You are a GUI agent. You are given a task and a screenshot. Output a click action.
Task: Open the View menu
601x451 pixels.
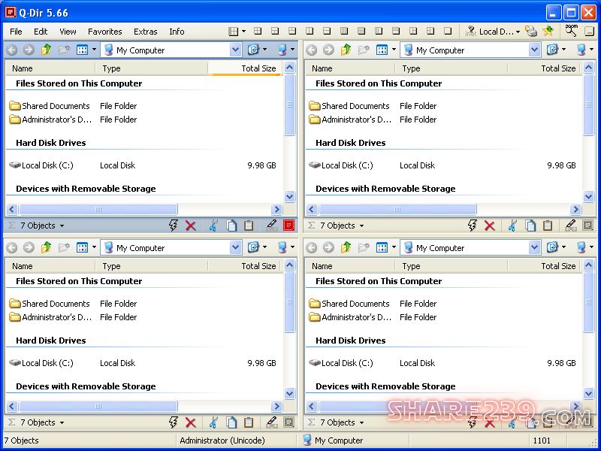point(68,32)
